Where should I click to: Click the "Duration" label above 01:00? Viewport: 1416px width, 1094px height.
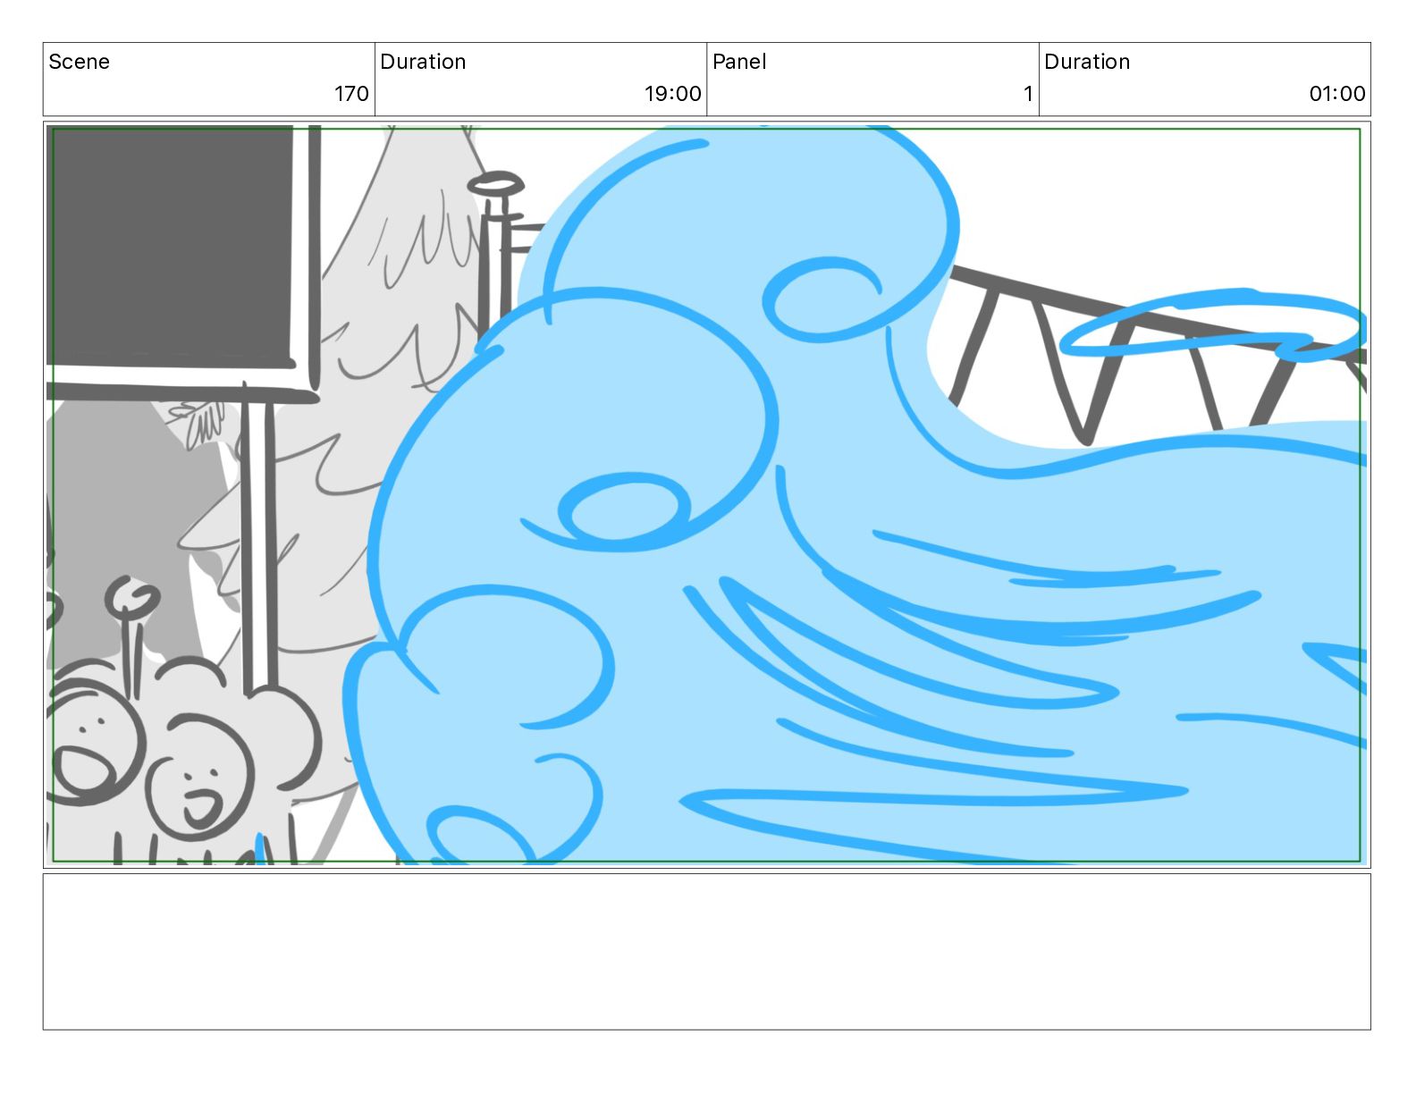[1087, 62]
